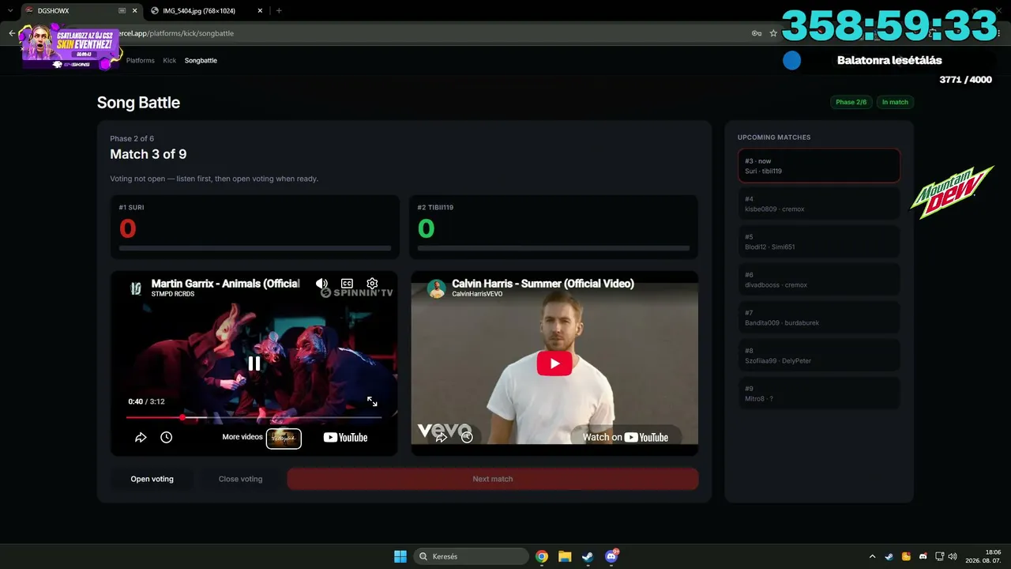Click Watch on YouTube for Summer video
The width and height of the screenshot is (1011, 569).
tap(626, 437)
